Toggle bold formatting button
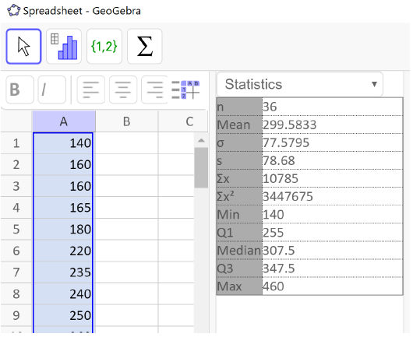 click(19, 90)
